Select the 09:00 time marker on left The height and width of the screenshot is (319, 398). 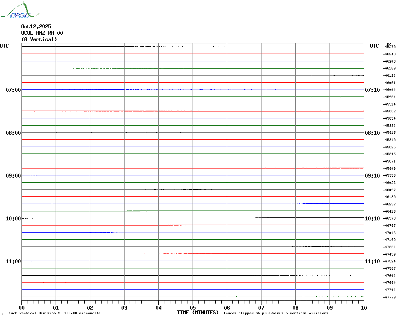[x=13, y=176]
